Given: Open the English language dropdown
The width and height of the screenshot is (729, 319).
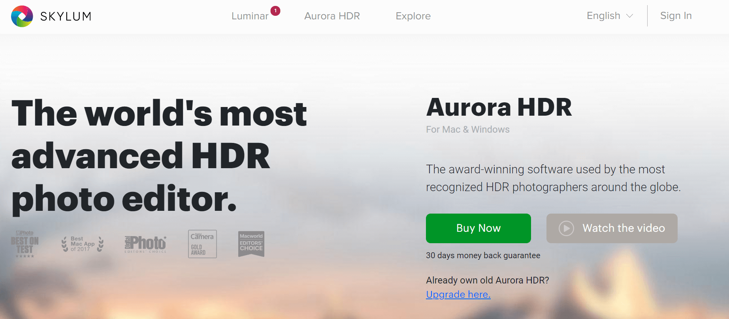Looking at the screenshot, I should tap(603, 16).
